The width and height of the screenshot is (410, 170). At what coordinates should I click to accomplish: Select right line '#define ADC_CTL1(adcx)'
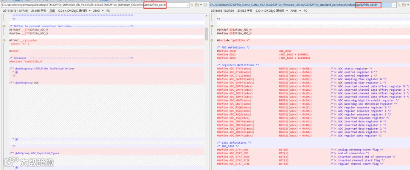(234, 76)
